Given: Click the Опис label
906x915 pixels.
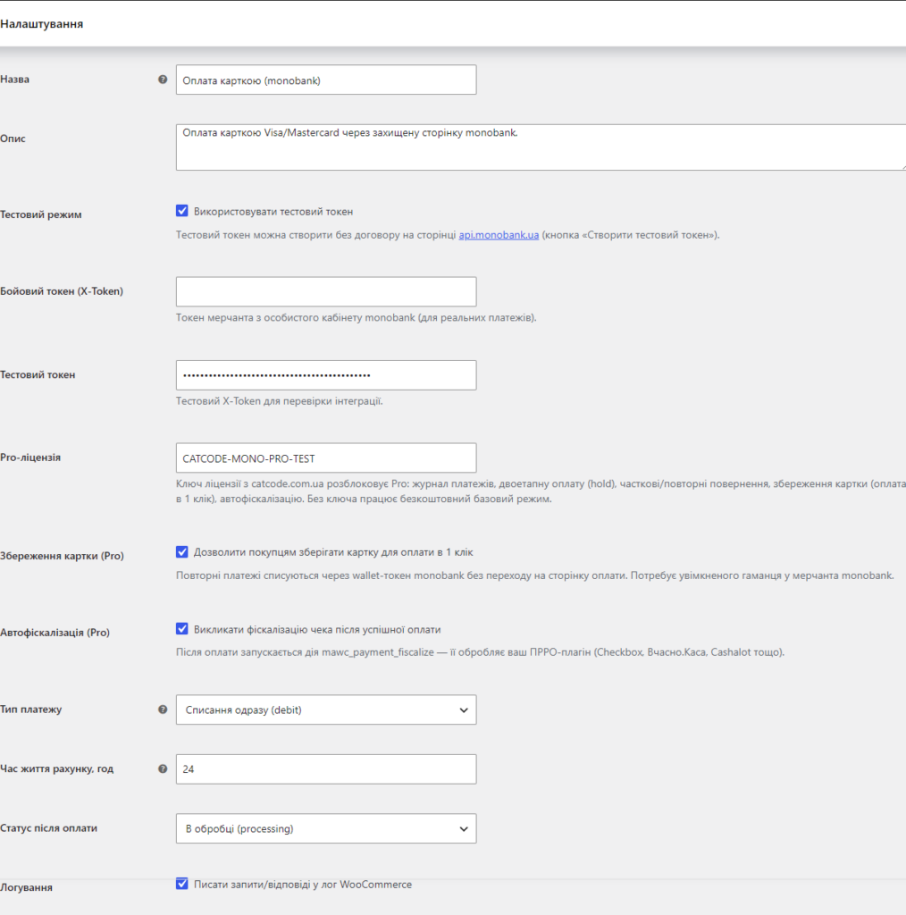Looking at the screenshot, I should click(x=13, y=139).
